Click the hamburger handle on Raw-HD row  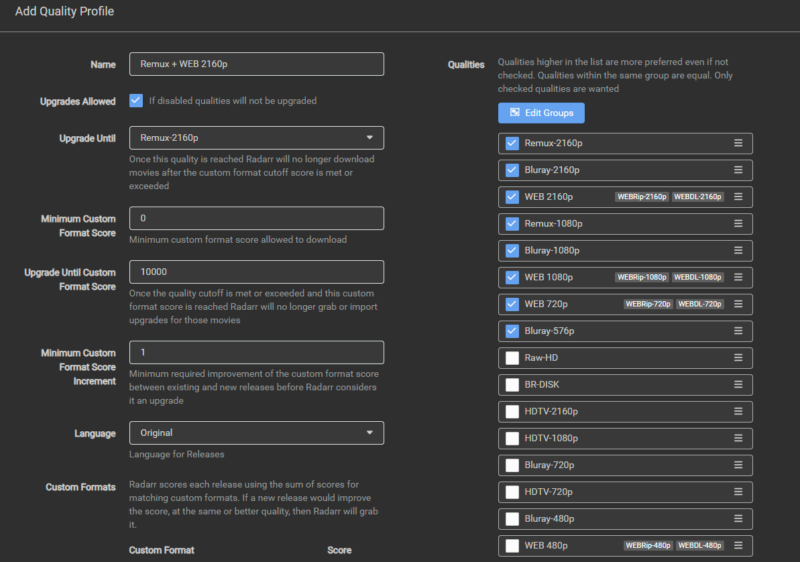click(x=738, y=357)
